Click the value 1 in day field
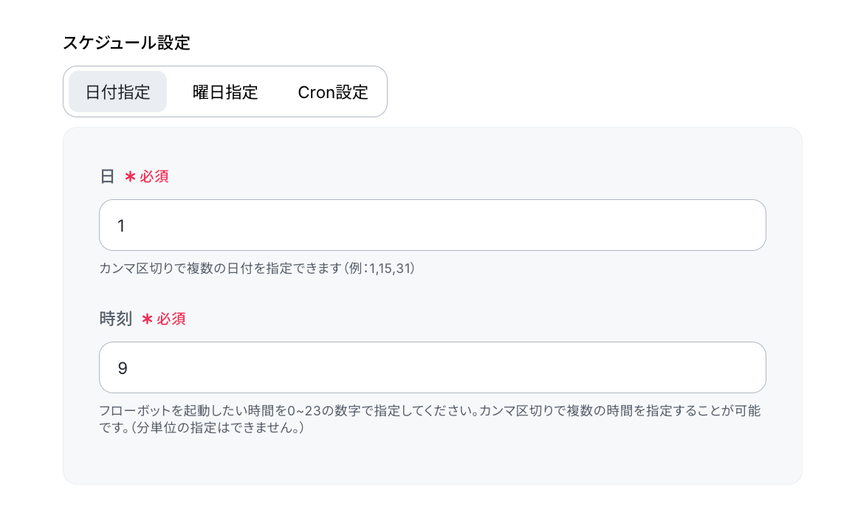This screenshot has width=855, height=515. (121, 226)
